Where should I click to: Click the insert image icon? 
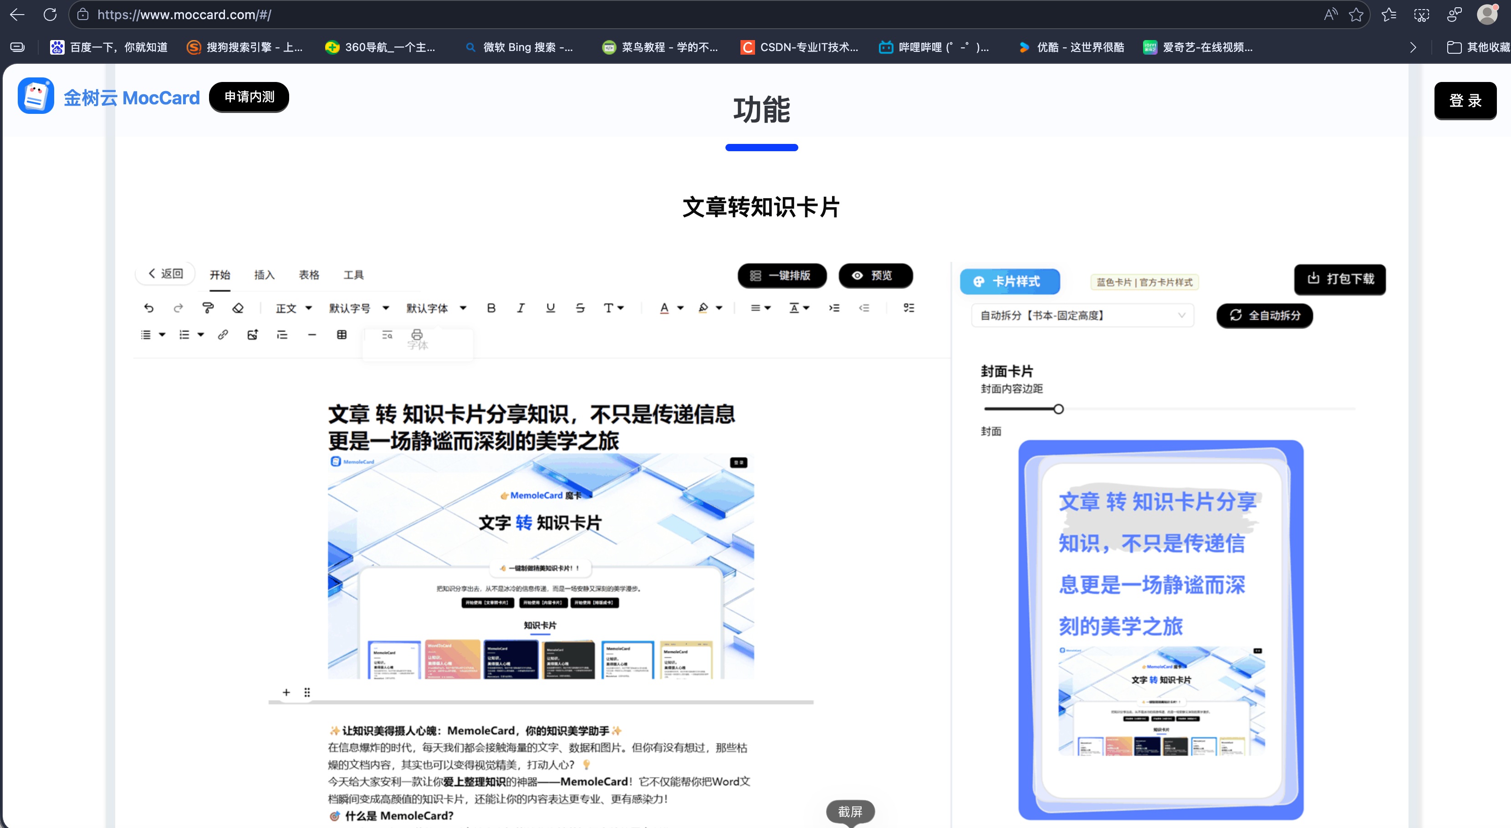click(x=253, y=334)
